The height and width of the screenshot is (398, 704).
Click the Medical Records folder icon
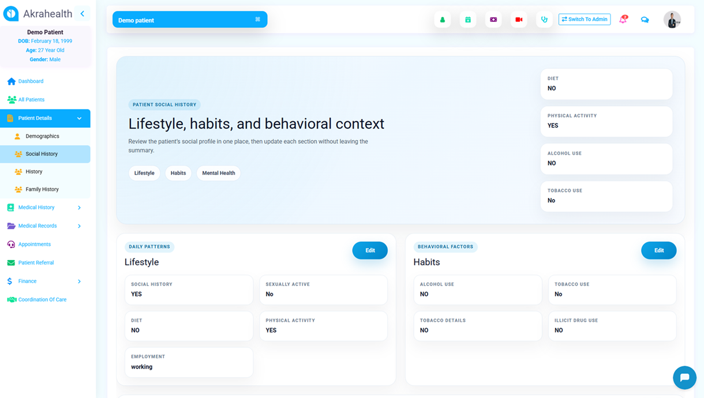coord(11,226)
